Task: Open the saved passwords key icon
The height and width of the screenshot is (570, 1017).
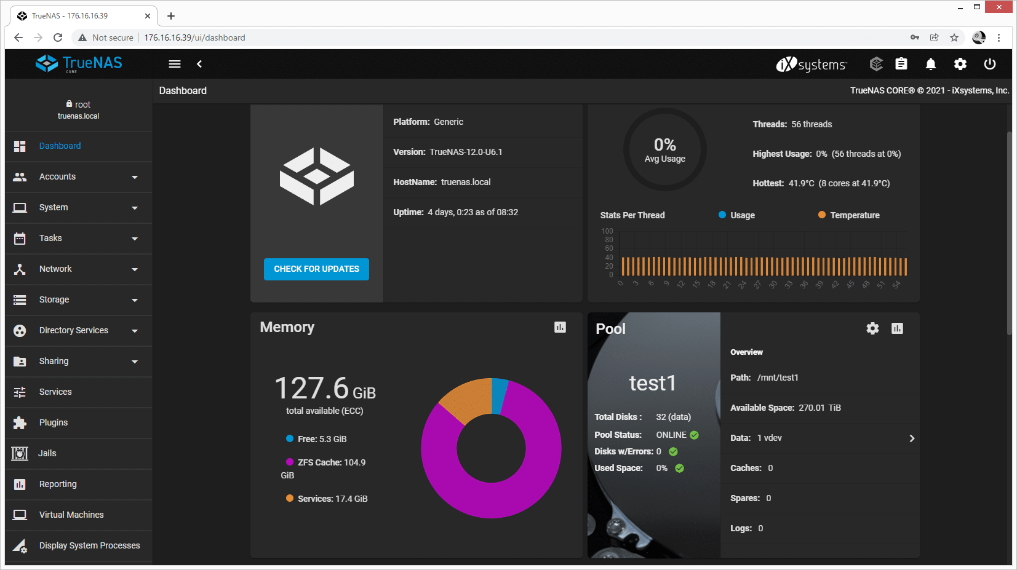Action: pos(915,38)
